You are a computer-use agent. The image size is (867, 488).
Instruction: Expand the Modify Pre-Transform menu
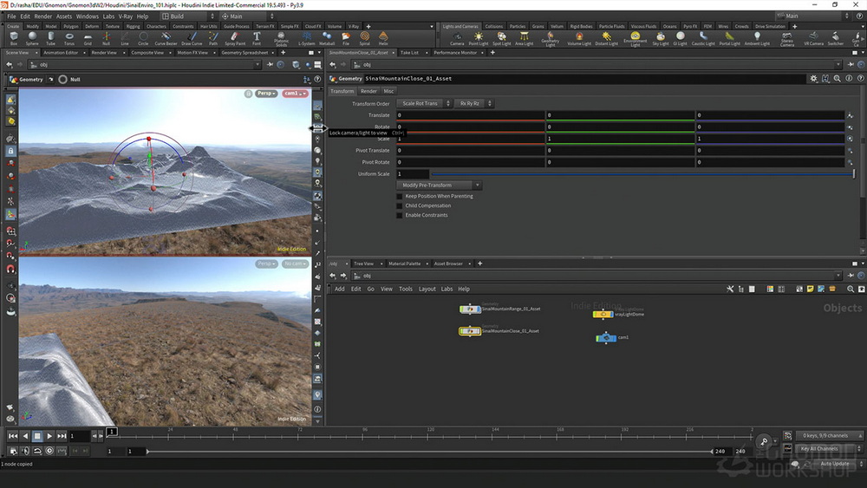439,185
